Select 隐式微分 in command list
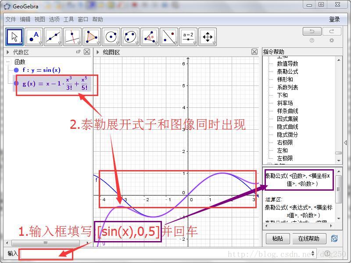 287,135
